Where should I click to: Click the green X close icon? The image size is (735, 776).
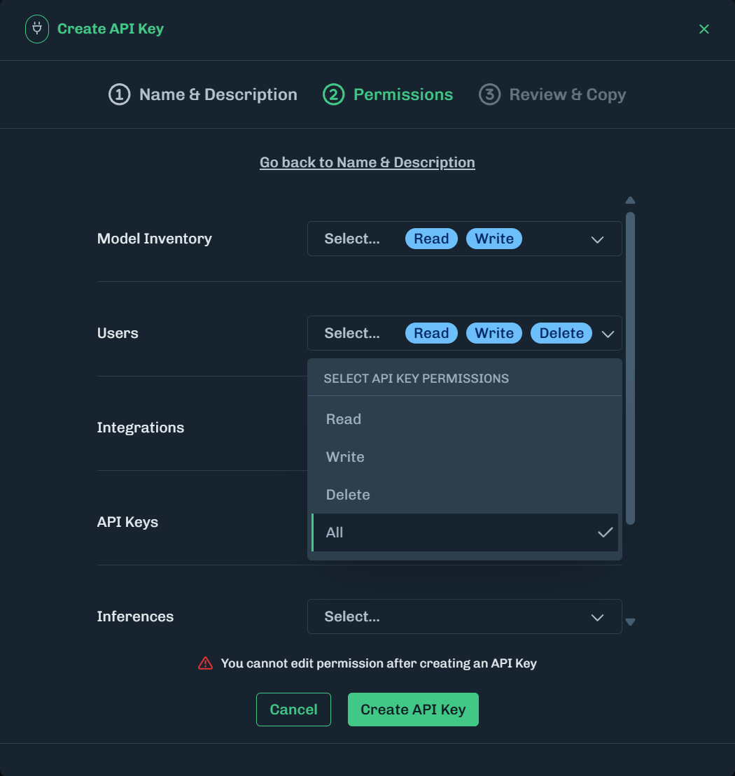pyautogui.click(x=704, y=29)
